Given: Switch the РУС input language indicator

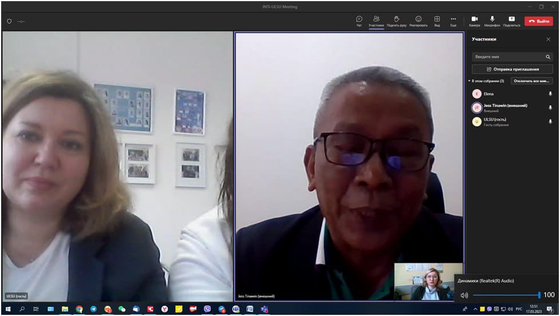Looking at the screenshot, I should tap(519, 309).
